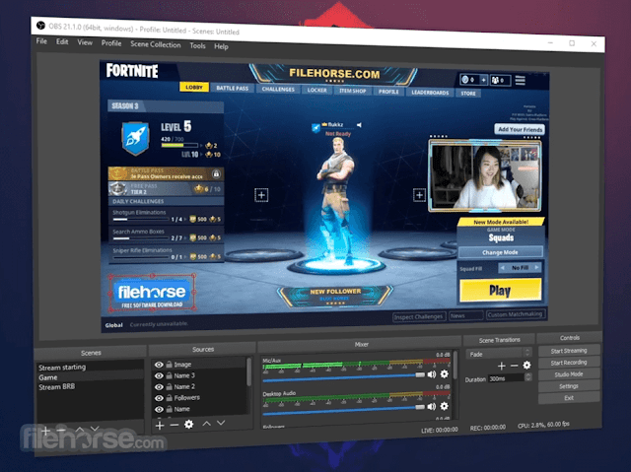Toggle visibility of the Name source
This screenshot has width=631, height=472.
159,409
